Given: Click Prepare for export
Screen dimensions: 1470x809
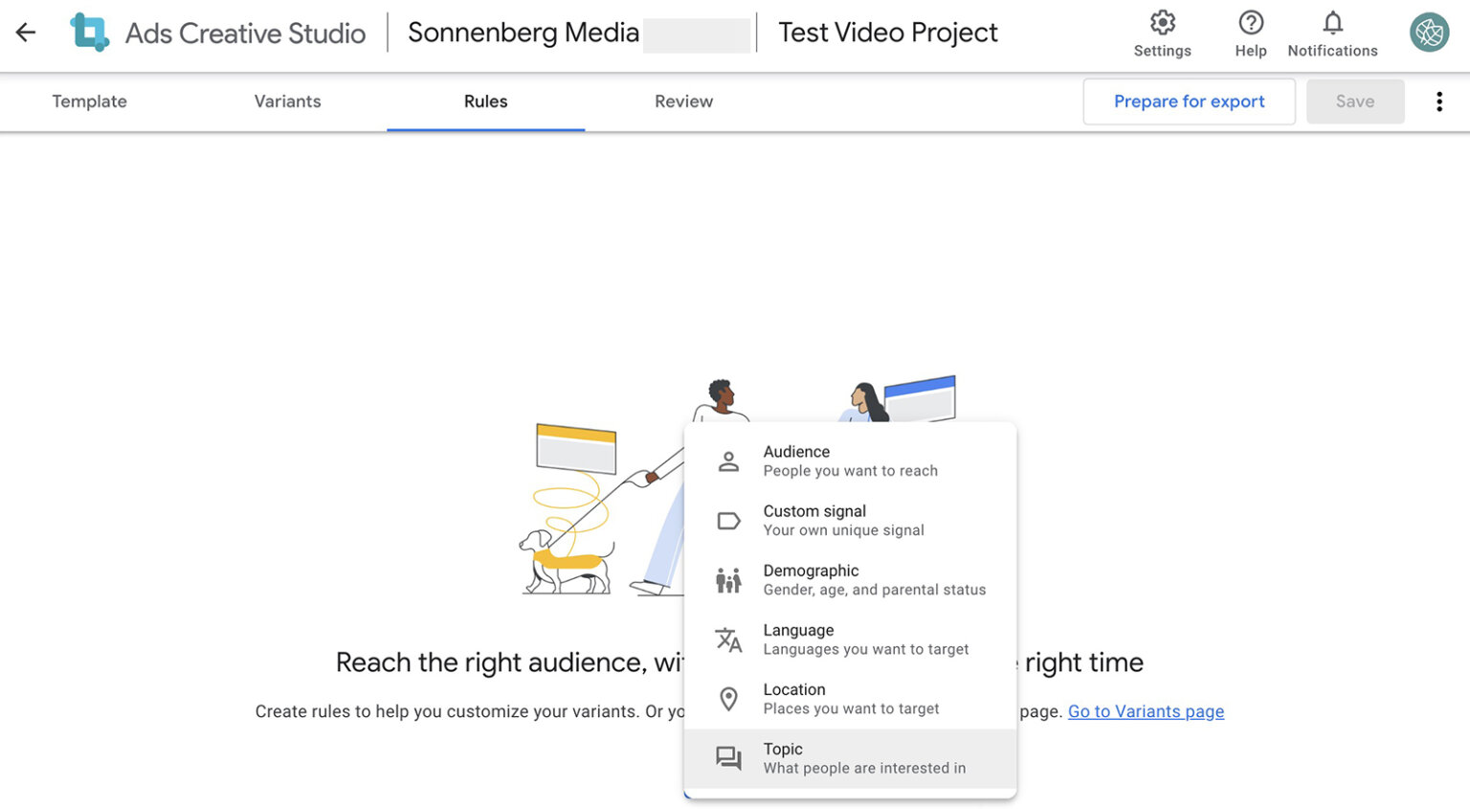Looking at the screenshot, I should click(x=1189, y=101).
